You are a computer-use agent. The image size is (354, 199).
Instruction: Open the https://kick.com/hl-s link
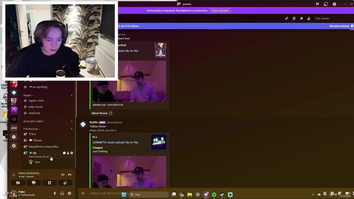pyautogui.click(x=103, y=130)
